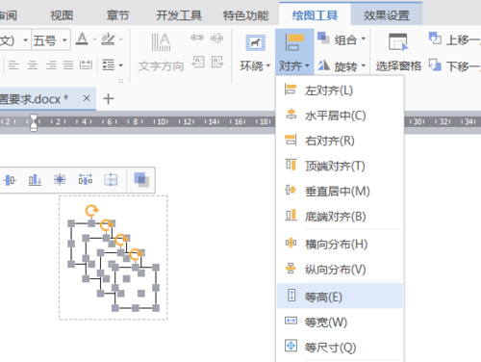The image size is (481, 362).
Task: Click the 文字方向 text direction icon
Action: tap(161, 42)
